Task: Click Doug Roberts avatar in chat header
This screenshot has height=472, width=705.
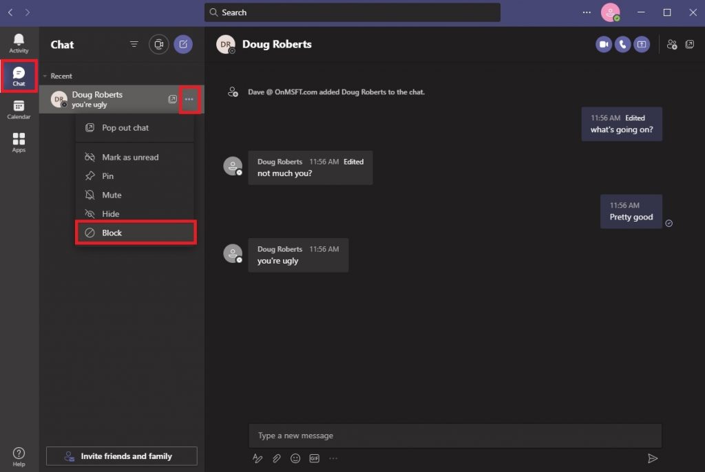Action: 226,44
